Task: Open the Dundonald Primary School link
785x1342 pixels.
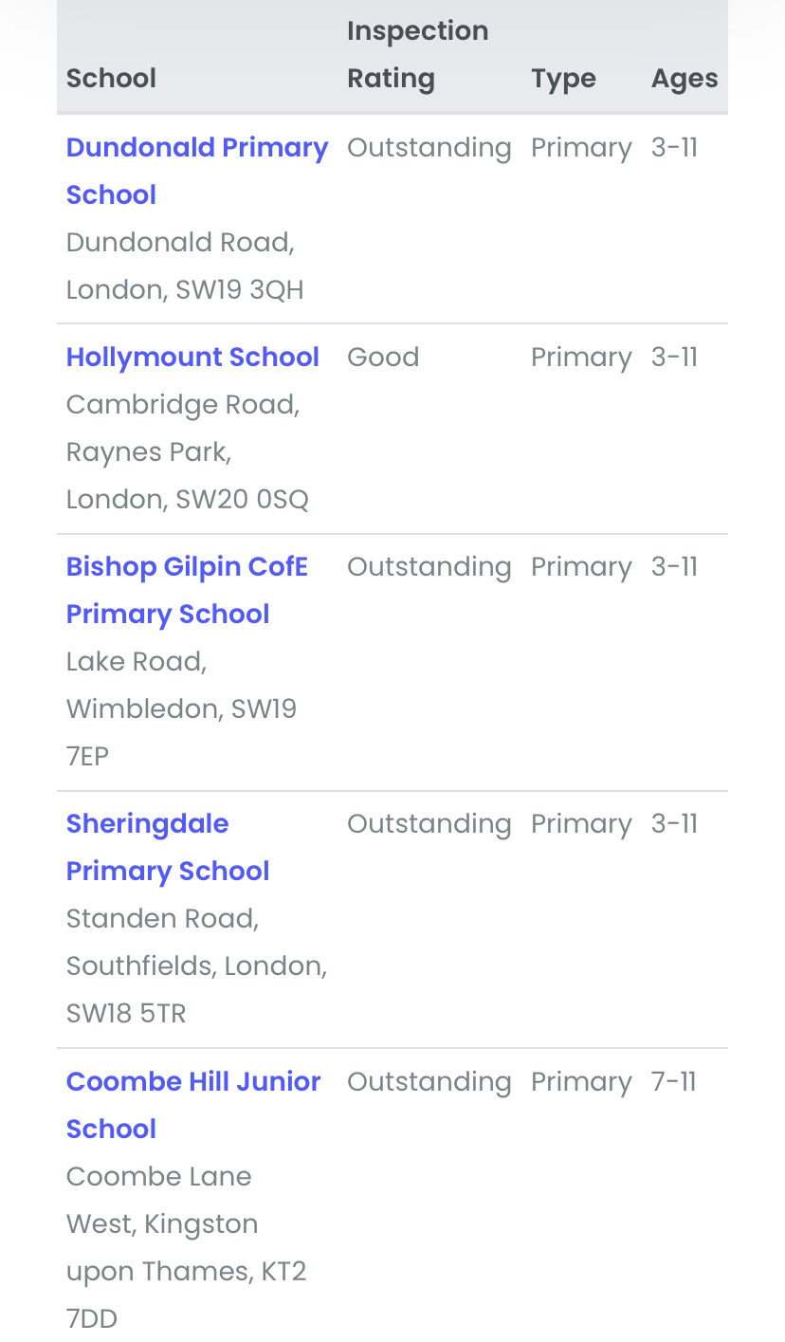Action: 196,171
